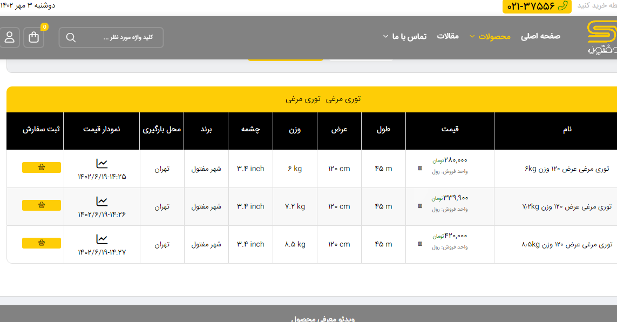The width and height of the screenshot is (617, 322).
Task: Show price chart for the 8.5kg mesh
Action: 102,239
